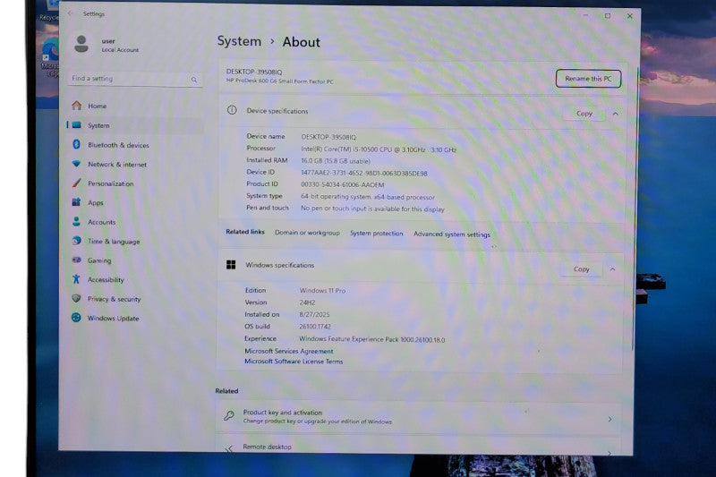The image size is (716, 477).
Task: Open Microsoft Services Agreement link
Action: 288,351
